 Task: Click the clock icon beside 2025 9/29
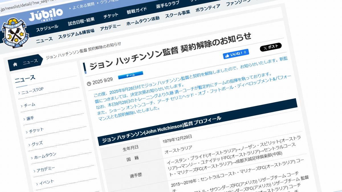pos(89,84)
